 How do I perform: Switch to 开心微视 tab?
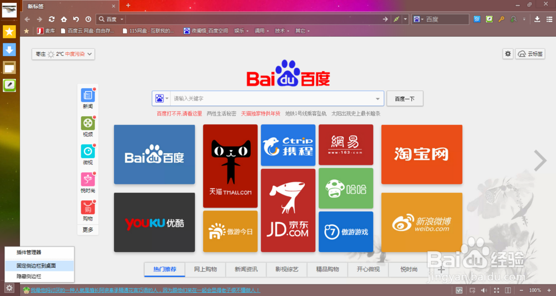(369, 269)
